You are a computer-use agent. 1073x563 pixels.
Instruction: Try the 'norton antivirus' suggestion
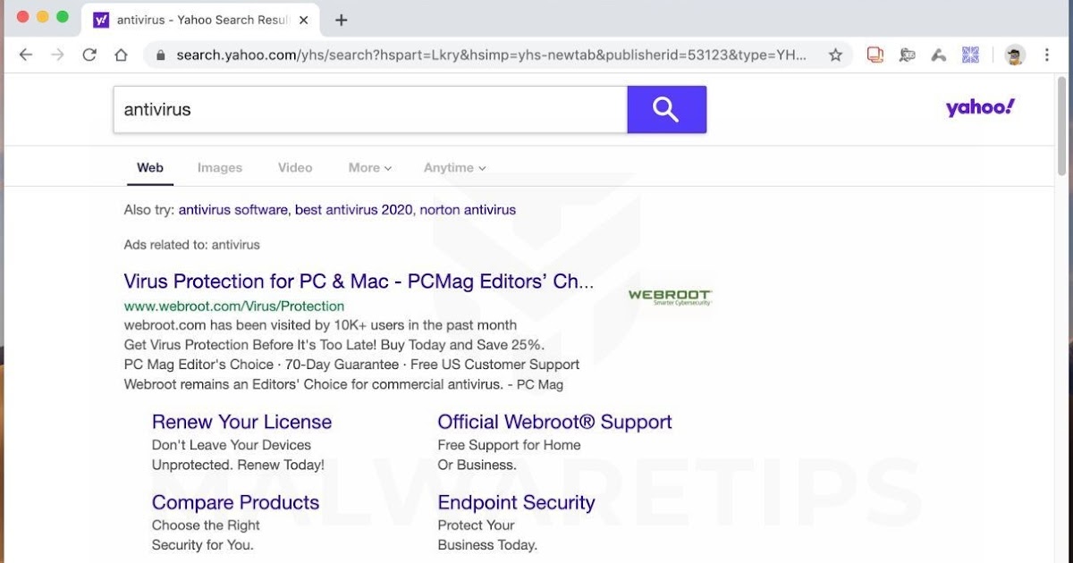pos(468,210)
